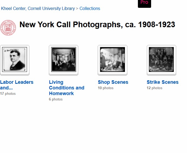The image size is (187, 153).
Task: View the Shop Scenes album thumbnail
Action: point(113,60)
